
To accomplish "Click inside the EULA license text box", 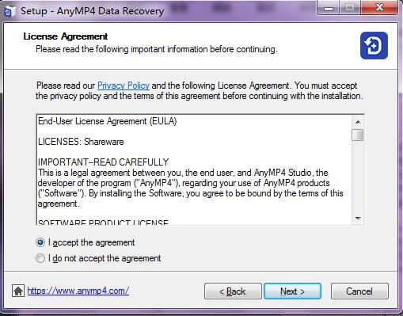I will (x=194, y=170).
